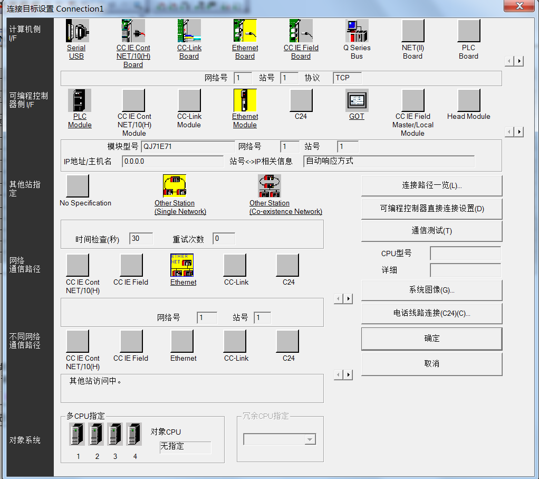
Task: Select the PLC Module icon
Action: pyautogui.click(x=80, y=100)
